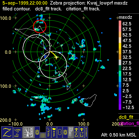
Task: Click the MAP icon with US outline
Action: 54,132
